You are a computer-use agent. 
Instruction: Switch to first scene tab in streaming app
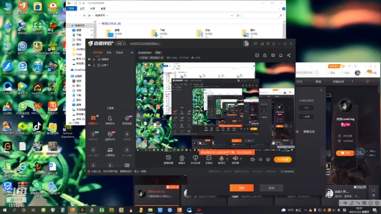coord(98,52)
